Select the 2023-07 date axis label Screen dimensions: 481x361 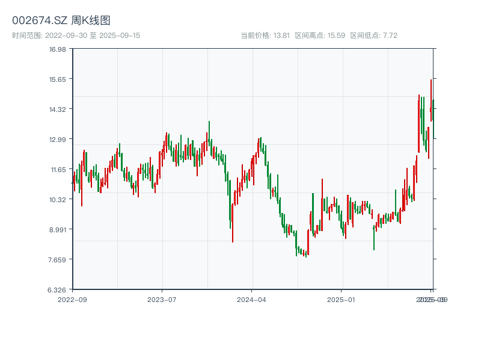162,299
